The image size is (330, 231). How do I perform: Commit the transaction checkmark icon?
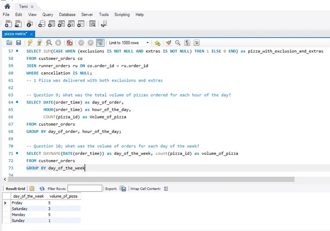tap(81, 43)
